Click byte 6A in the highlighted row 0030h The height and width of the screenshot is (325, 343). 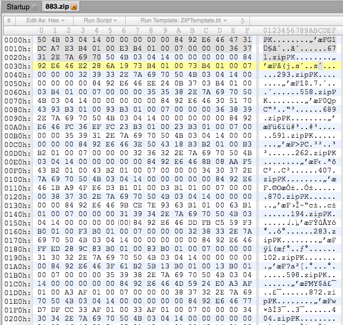(110, 66)
